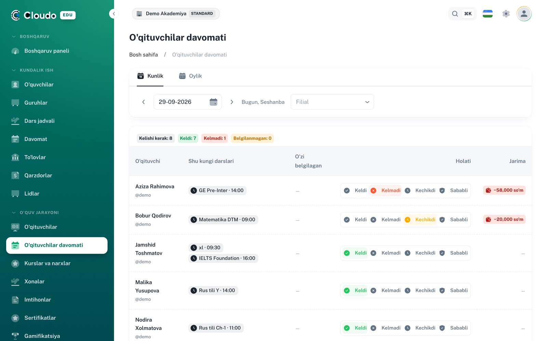Click the Matematika DTM · 09:00 lesson chip
The image size is (547, 341).
[223, 220]
